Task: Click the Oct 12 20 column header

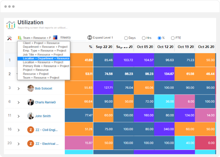Action: click(x=165, y=47)
